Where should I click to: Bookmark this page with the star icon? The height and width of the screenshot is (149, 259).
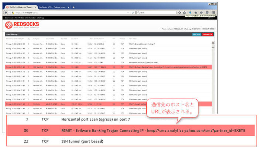180,13
